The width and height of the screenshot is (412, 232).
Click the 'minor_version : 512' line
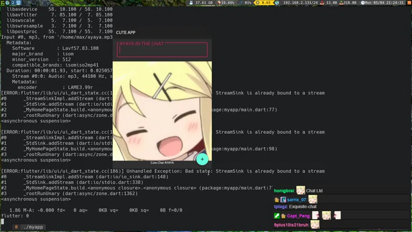point(41,60)
